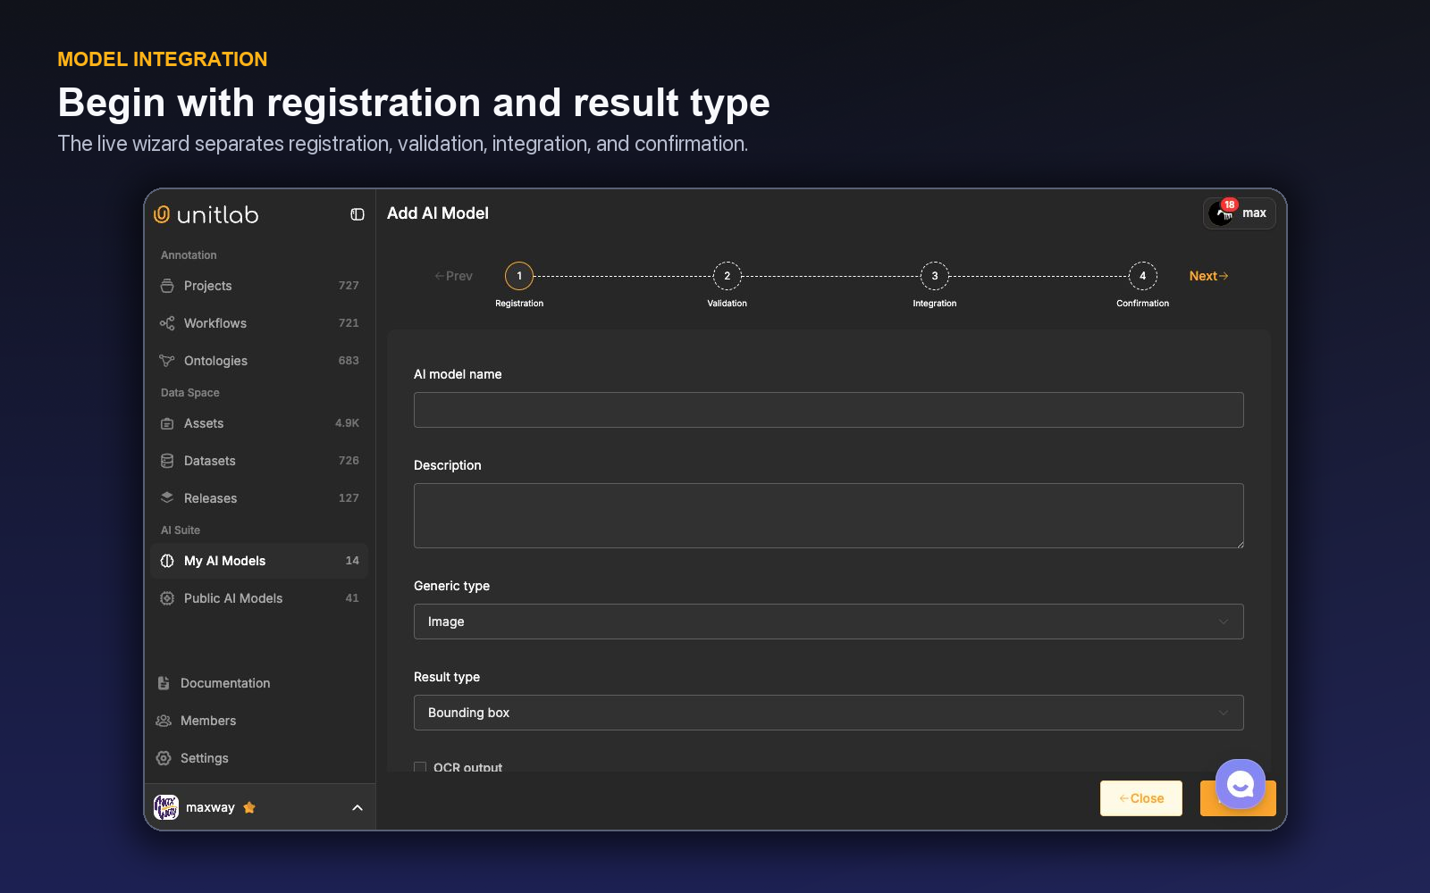
Task: Click the Settings gear icon
Action: (164, 758)
